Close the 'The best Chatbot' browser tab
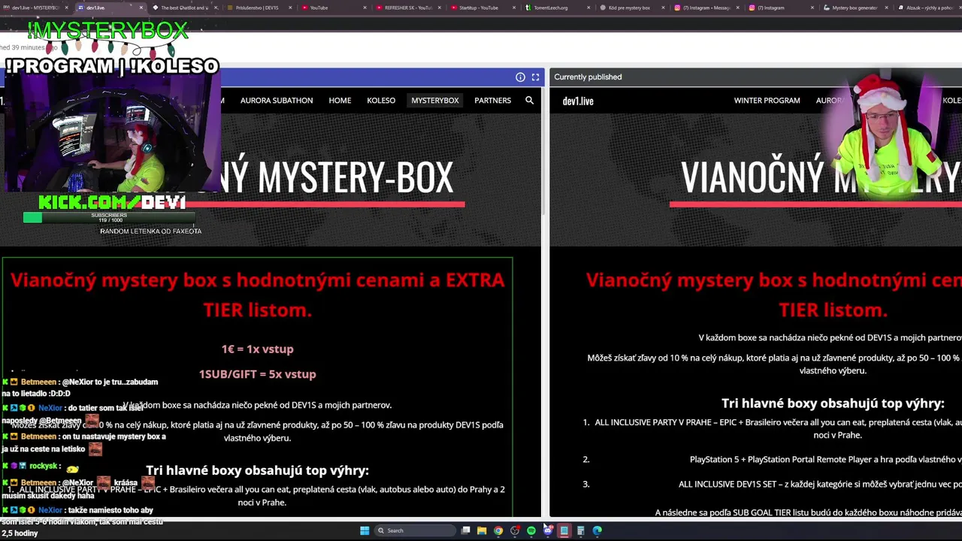The height and width of the screenshot is (541, 962). pyautogui.click(x=216, y=8)
